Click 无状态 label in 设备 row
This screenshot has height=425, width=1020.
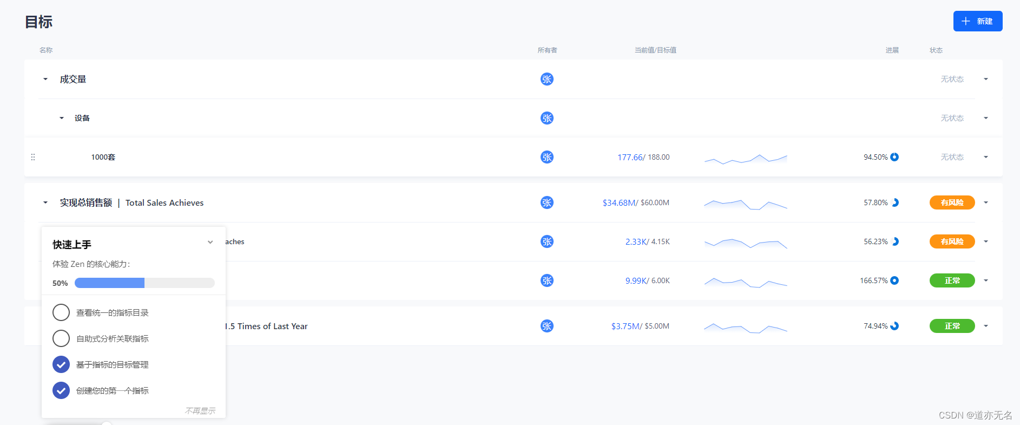pyautogui.click(x=952, y=118)
